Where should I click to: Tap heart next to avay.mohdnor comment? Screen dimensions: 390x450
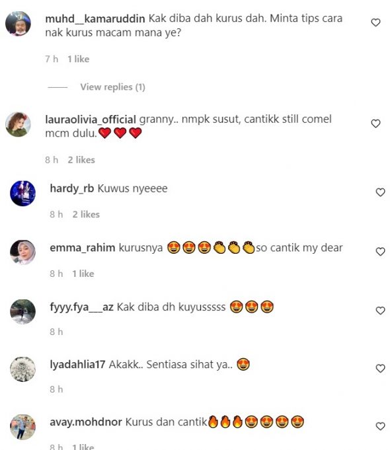coord(380,426)
